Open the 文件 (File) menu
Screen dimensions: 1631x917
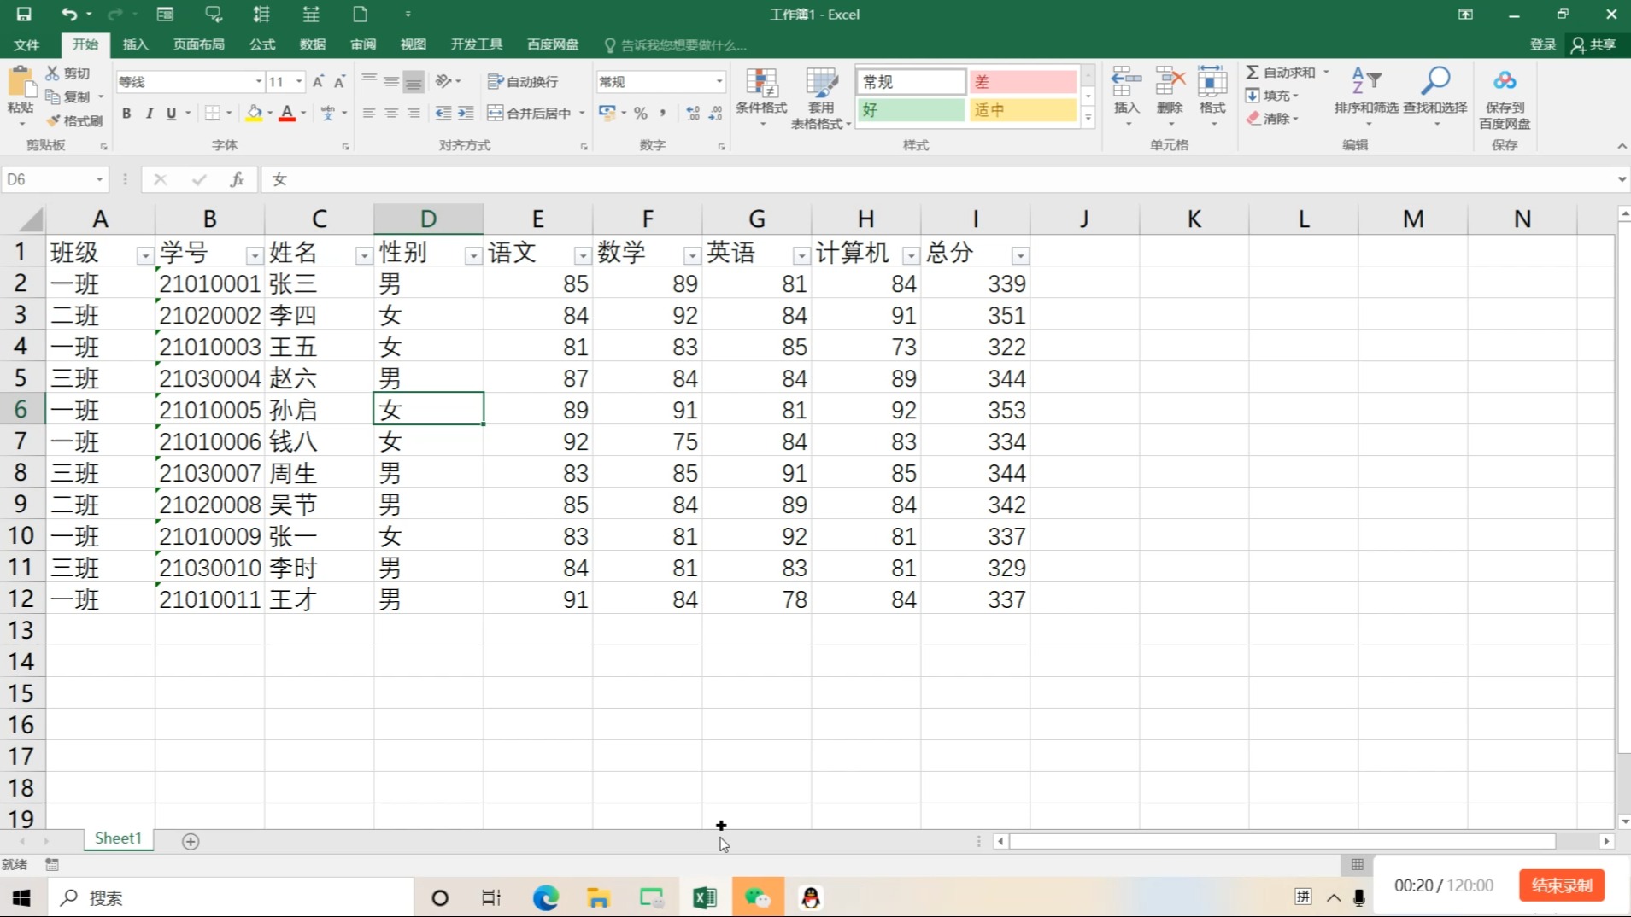coord(26,44)
